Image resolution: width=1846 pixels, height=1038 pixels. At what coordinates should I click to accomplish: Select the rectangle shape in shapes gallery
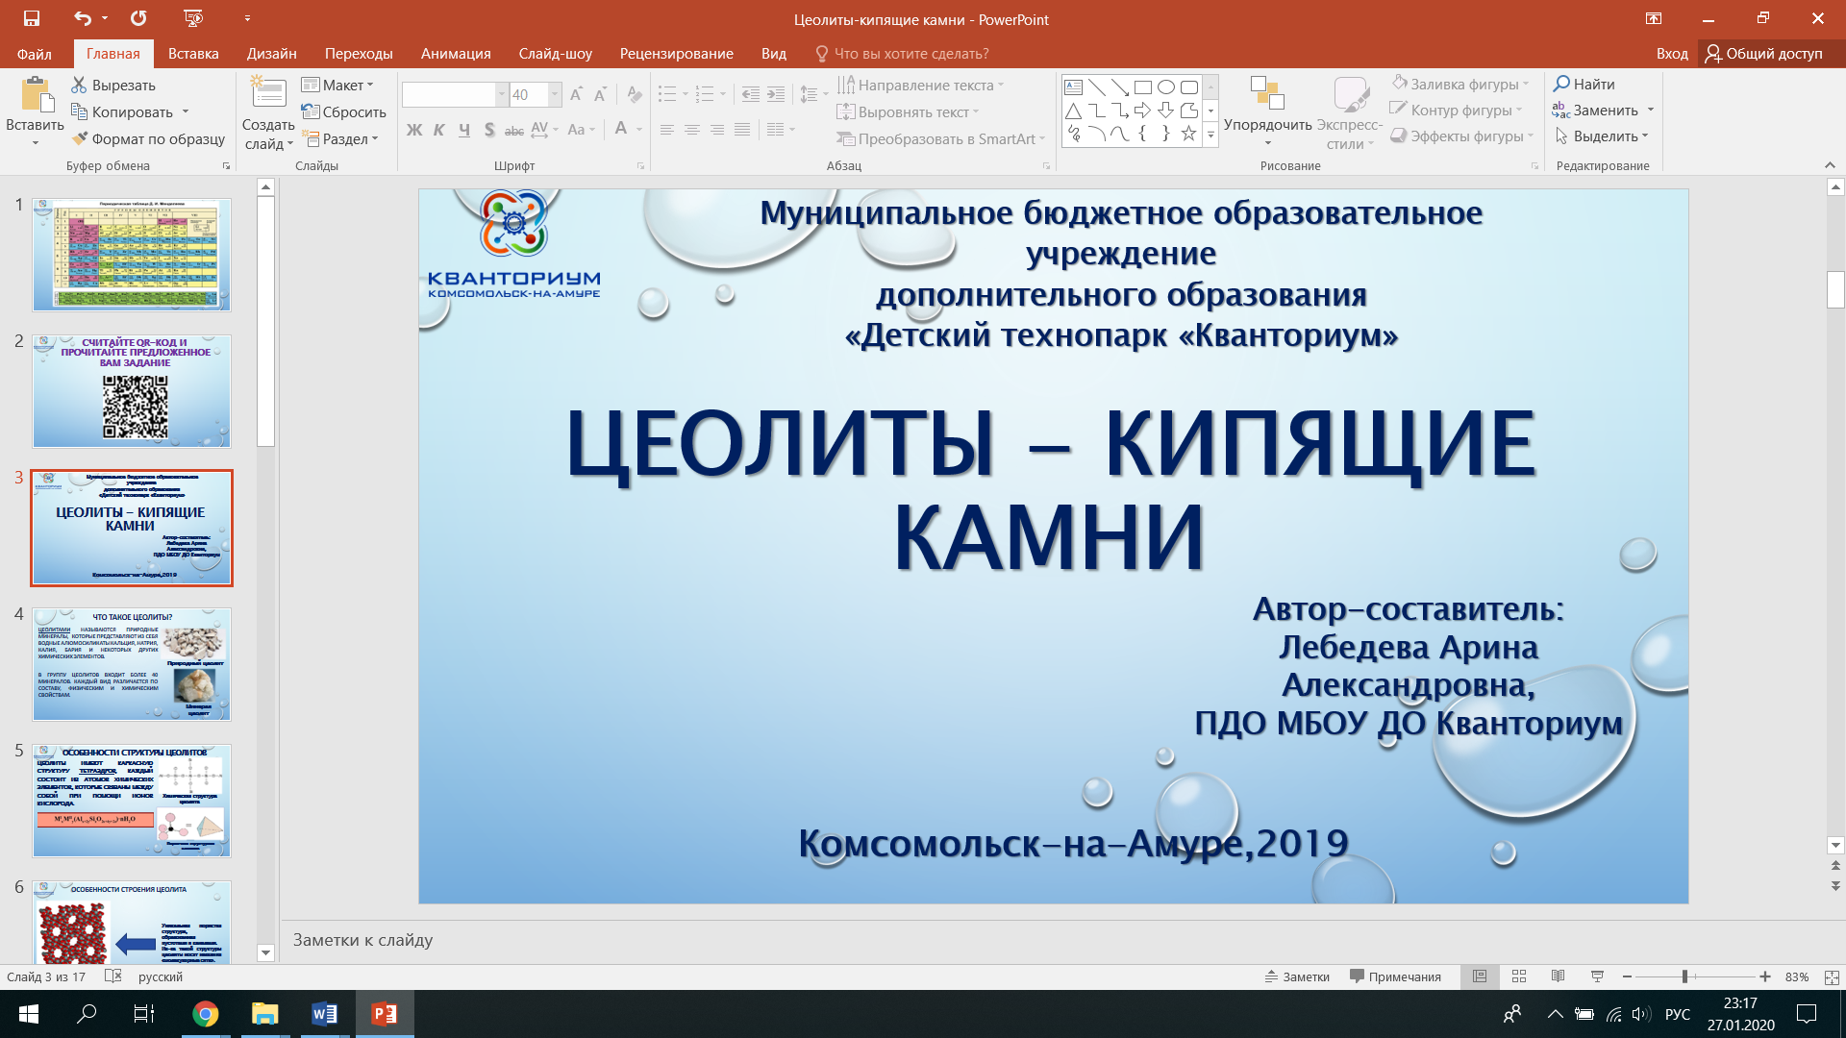(x=1142, y=87)
